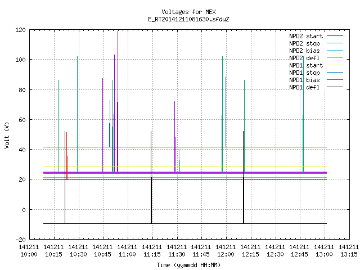Click the 'Volt (V)' y-axis label
The width and height of the screenshot is (360, 270).
point(7,135)
